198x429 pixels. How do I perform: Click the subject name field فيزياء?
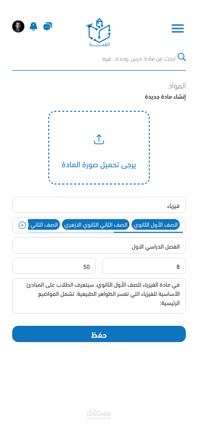tap(99, 205)
